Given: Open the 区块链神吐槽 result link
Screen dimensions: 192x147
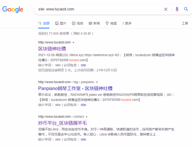Looking at the screenshot, I should coord(52,49).
